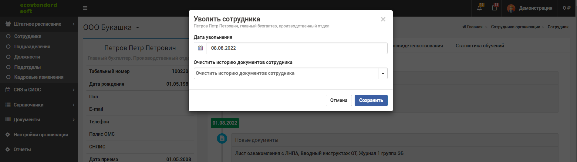Open the bell notifications icon
Viewport: 577px width, 162px height.
[x=479, y=8]
